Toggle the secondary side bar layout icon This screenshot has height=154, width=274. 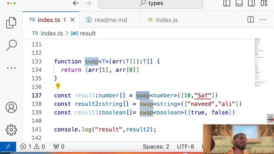click(251, 3)
